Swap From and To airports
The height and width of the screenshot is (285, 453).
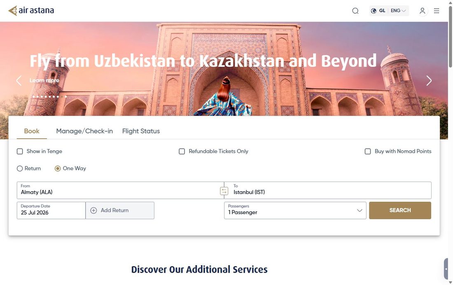click(224, 191)
